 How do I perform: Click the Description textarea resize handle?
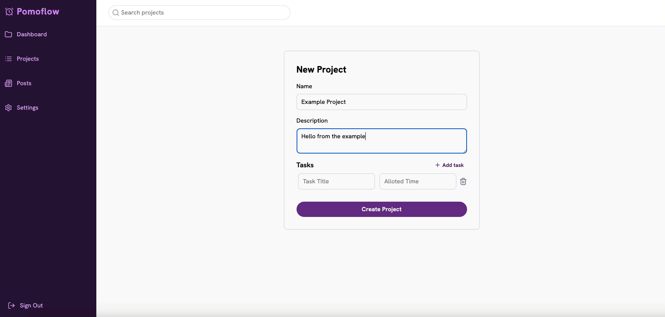[x=464, y=151]
